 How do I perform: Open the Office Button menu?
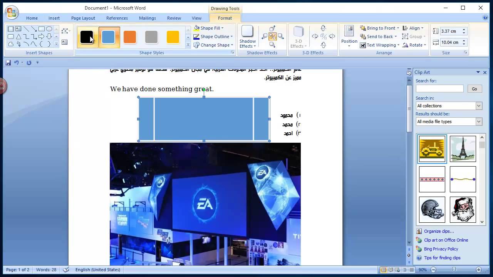pos(12,12)
